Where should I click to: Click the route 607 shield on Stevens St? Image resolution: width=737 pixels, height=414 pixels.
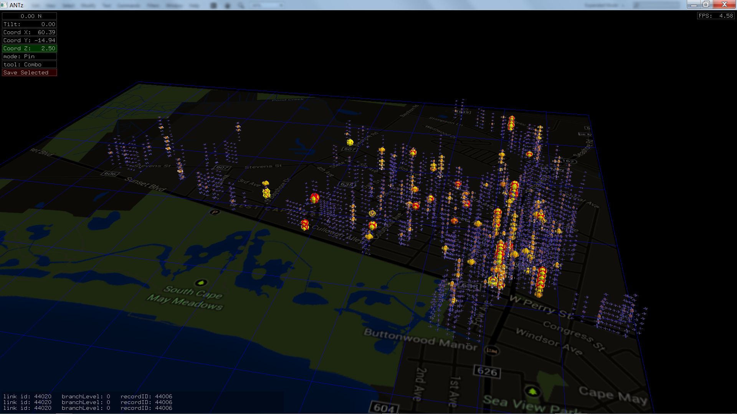tap(222, 168)
